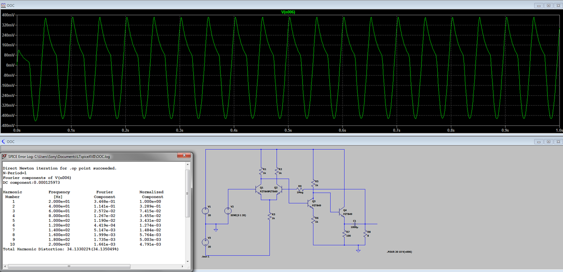Select resistor R1 in the schematic

[x=260, y=171]
